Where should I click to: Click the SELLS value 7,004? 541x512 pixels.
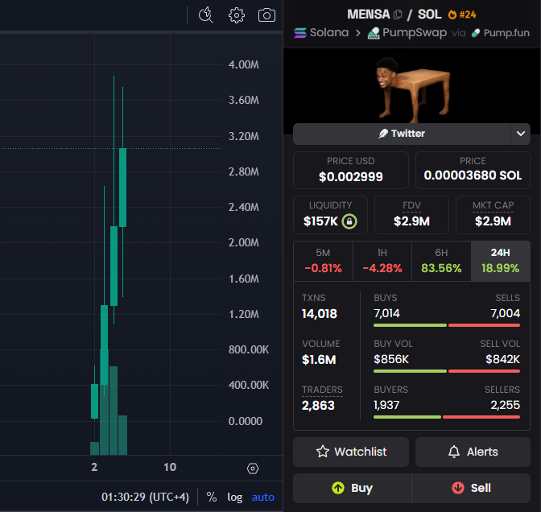click(x=505, y=313)
